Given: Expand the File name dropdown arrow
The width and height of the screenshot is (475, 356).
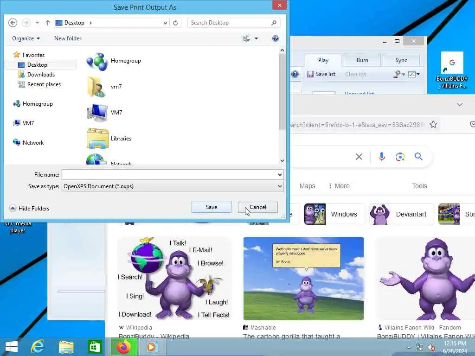Looking at the screenshot, I should tap(280, 175).
